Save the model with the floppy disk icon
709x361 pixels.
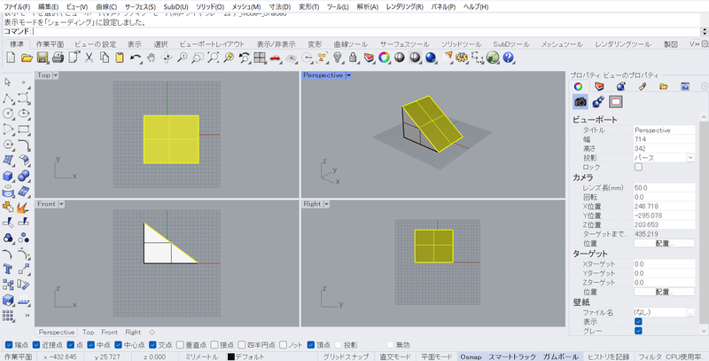point(43,58)
